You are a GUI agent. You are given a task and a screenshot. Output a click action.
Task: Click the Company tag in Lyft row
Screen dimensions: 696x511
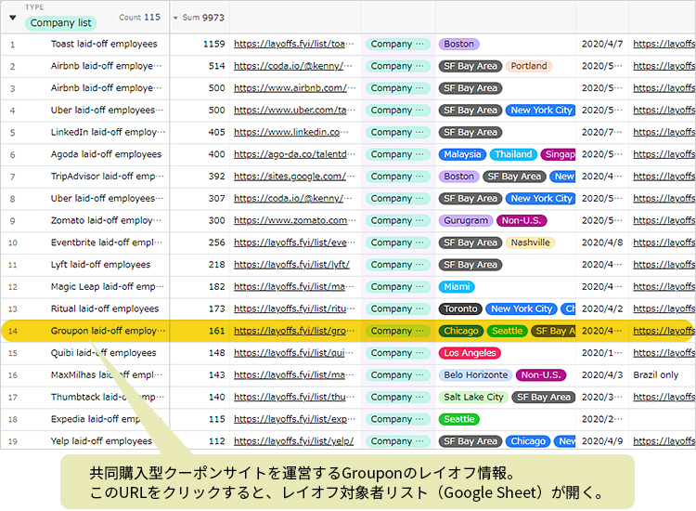[398, 265]
